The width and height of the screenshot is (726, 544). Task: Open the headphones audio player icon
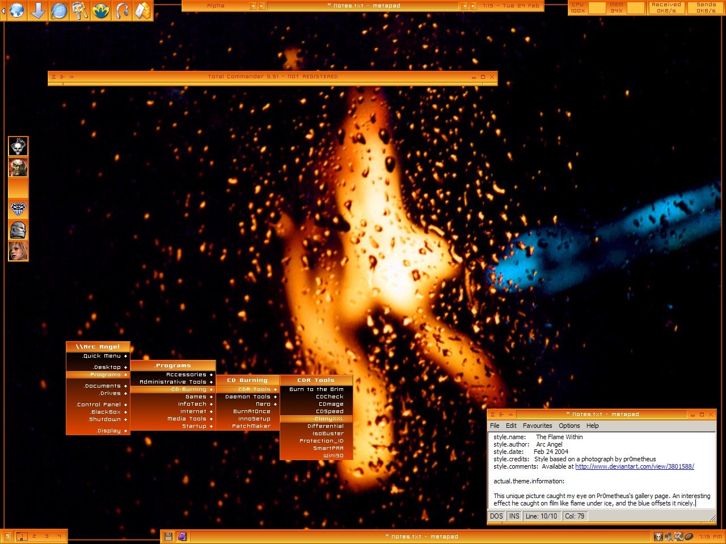(x=122, y=11)
